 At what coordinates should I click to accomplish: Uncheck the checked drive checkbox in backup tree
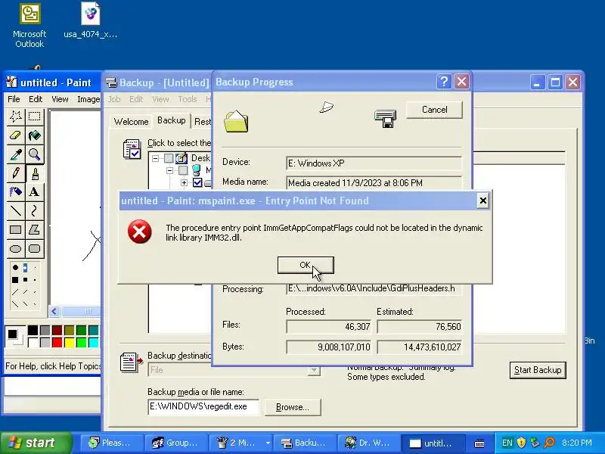(197, 182)
